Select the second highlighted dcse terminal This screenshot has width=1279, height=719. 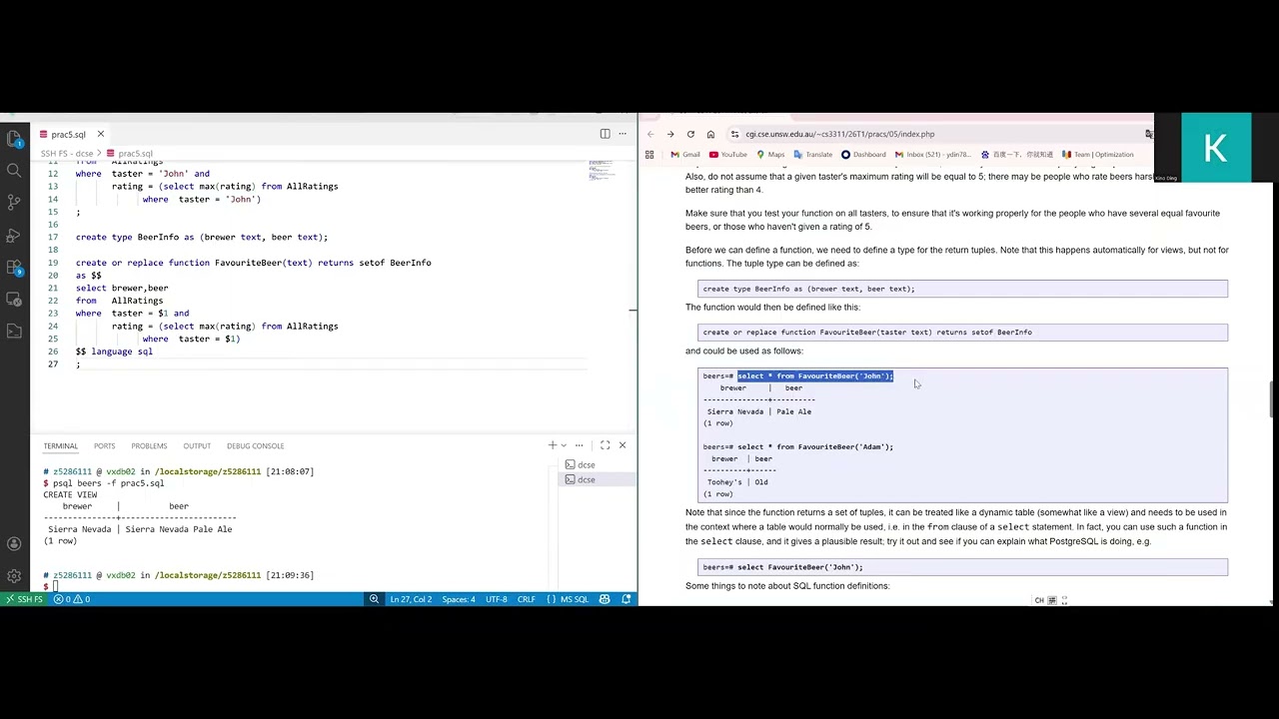point(598,479)
